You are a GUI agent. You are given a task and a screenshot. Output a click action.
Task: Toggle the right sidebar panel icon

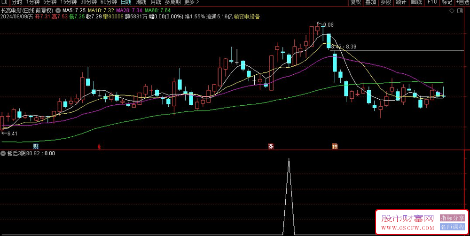[x=460, y=11]
